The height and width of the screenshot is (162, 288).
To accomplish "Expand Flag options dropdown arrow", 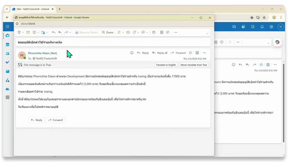I will tap(147, 33).
